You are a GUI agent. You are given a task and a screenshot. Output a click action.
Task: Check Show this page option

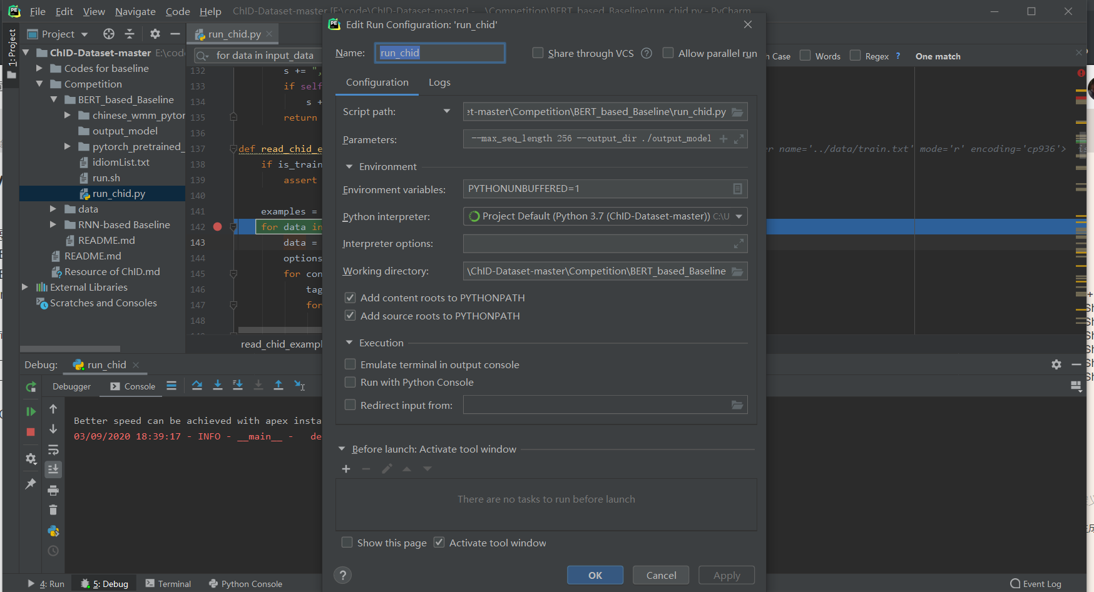pyautogui.click(x=347, y=543)
